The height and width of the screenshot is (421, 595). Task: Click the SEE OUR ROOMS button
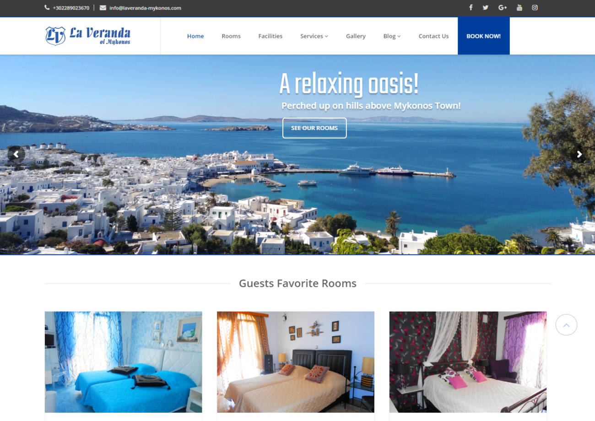[314, 128]
